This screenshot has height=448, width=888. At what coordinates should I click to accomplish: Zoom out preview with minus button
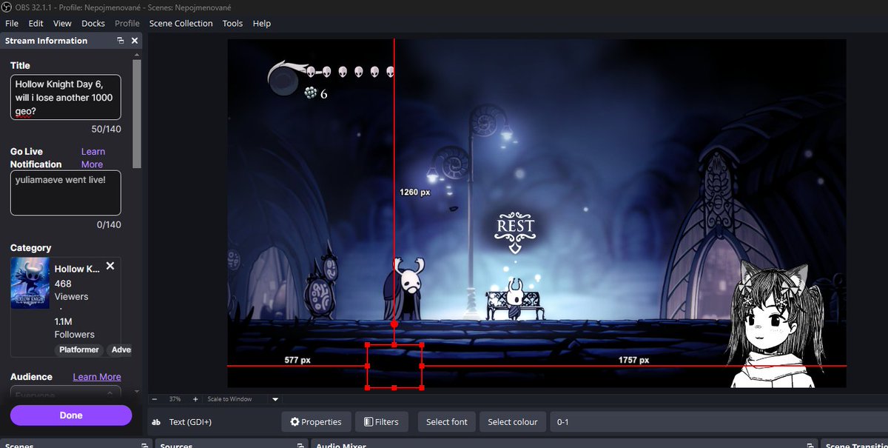[155, 399]
